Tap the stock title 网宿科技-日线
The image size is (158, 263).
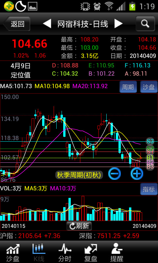click(x=83, y=24)
